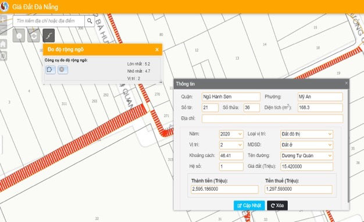364x222 pixels.
Task: Click map parcel number 80
Action: [161, 34]
